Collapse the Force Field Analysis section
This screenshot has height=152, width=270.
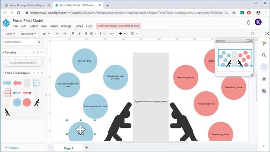16,73
